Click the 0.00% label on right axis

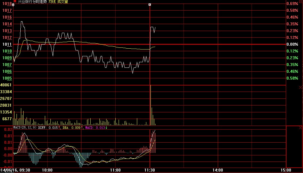pos(292,45)
